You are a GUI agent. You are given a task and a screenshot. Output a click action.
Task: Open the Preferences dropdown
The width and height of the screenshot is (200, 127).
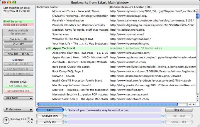(18, 109)
